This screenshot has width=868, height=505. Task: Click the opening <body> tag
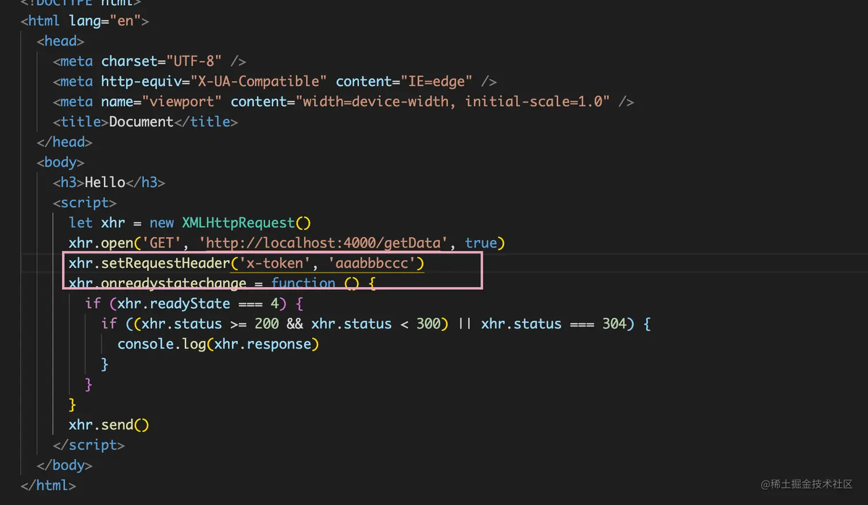click(60, 162)
